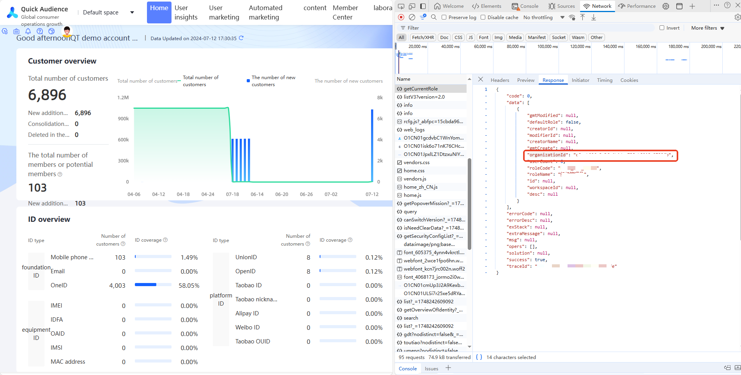The image size is (741, 375).
Task: Select the listV3?version=2.0 request
Action: pyautogui.click(x=431, y=97)
